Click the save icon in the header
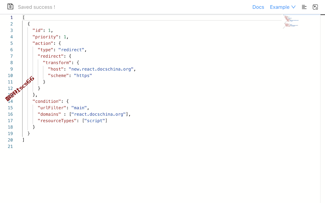Screen dimensions: 325x203 (10, 7)
